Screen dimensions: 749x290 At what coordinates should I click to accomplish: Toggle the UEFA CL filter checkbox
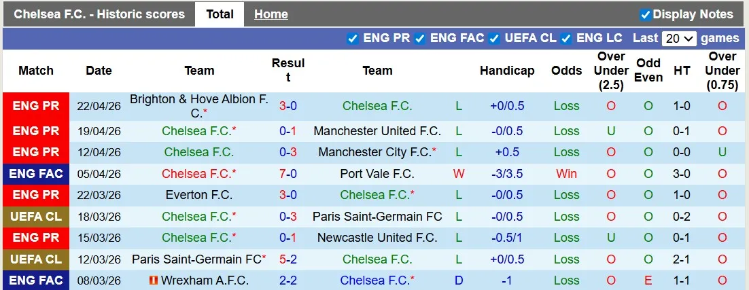tap(494, 38)
